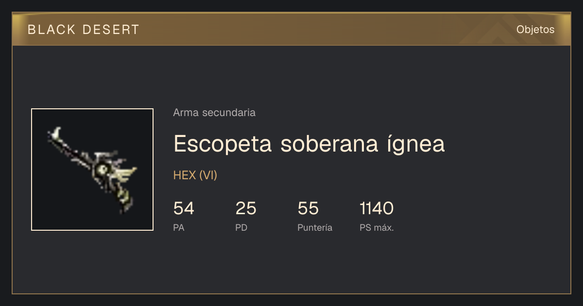Go to the Objetos section link
The height and width of the screenshot is (306, 583).
535,30
